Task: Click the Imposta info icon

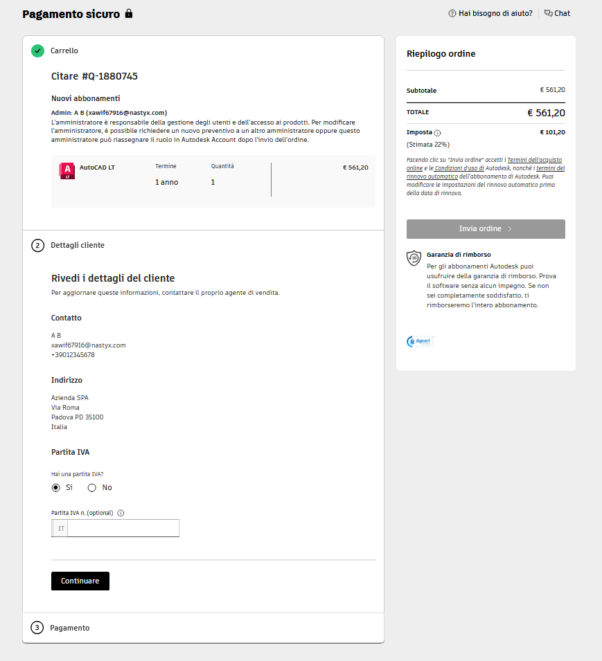Action: pyautogui.click(x=438, y=133)
